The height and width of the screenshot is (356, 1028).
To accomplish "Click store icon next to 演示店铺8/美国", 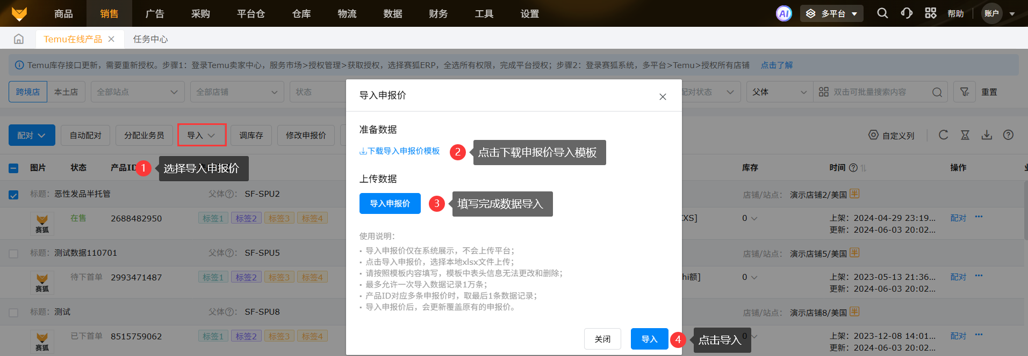I will tap(854, 311).
